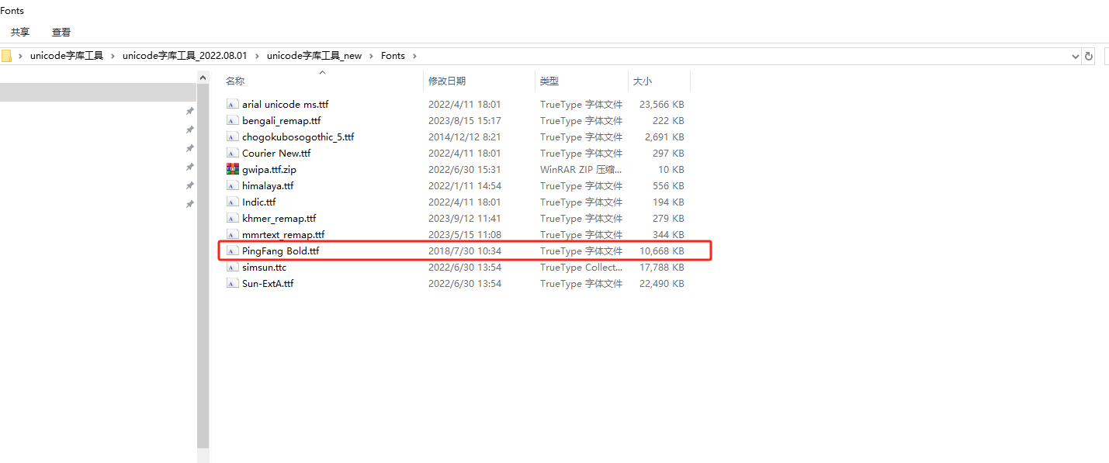Select file name mmrtext_remap.ttf
The width and height of the screenshot is (1109, 463).
(x=283, y=234)
